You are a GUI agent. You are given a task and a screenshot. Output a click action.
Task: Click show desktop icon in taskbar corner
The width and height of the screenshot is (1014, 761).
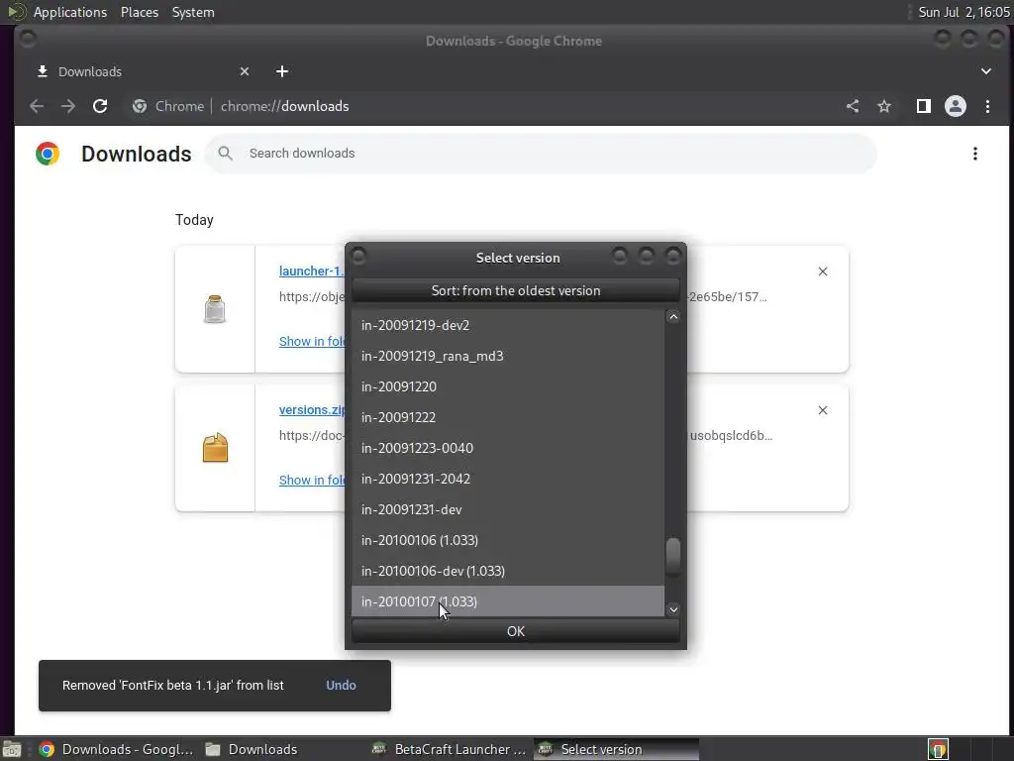click(12, 749)
